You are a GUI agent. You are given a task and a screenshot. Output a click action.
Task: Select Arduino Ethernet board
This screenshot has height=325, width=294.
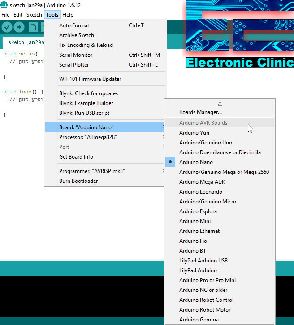[x=220, y=231]
